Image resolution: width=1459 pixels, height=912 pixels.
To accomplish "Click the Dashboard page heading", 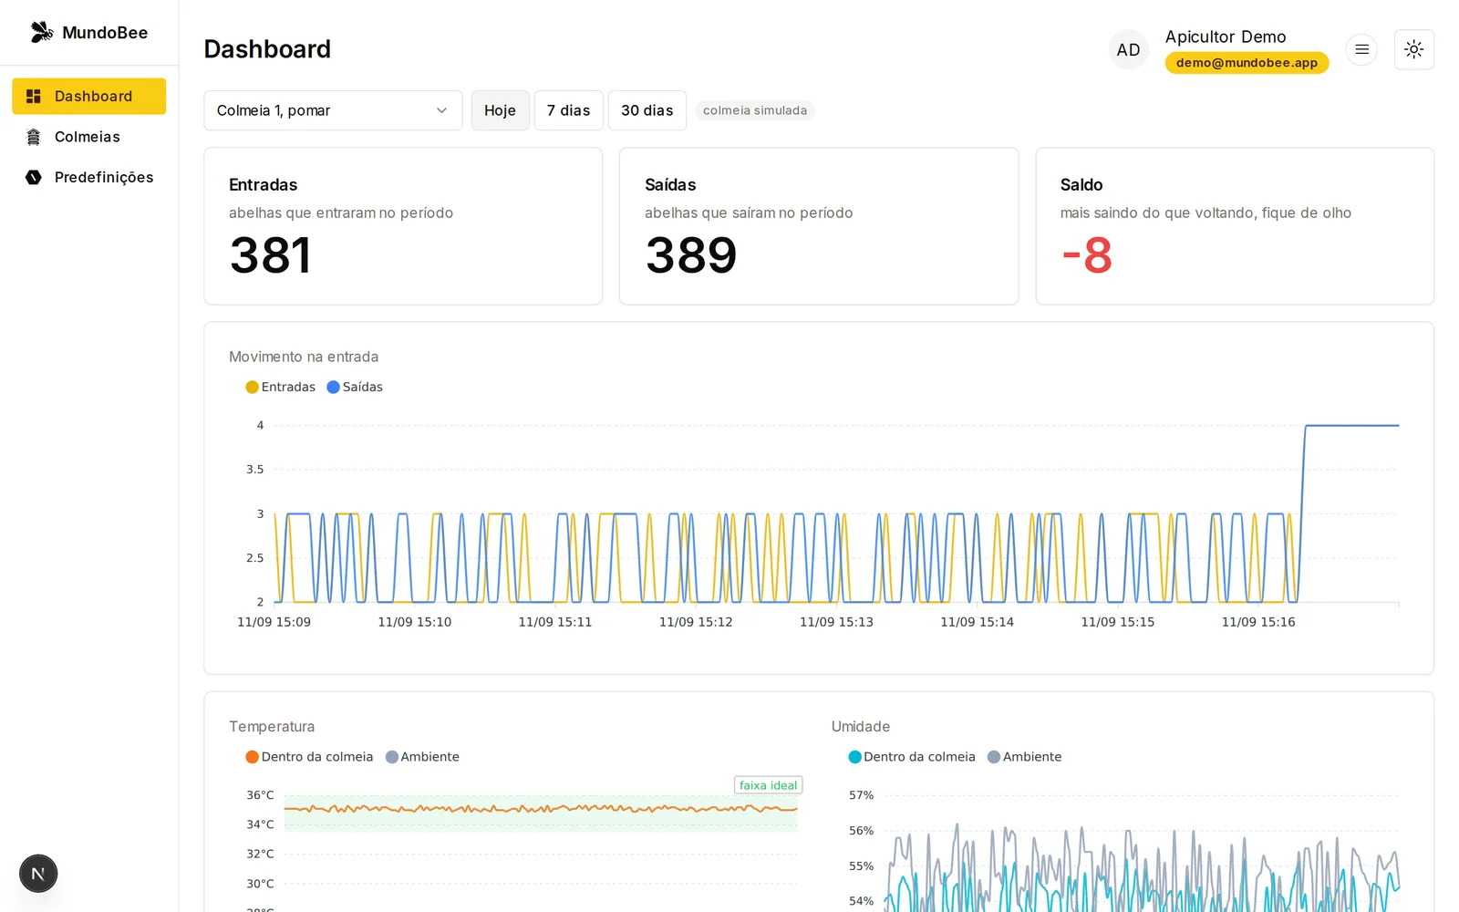I will 267,49.
